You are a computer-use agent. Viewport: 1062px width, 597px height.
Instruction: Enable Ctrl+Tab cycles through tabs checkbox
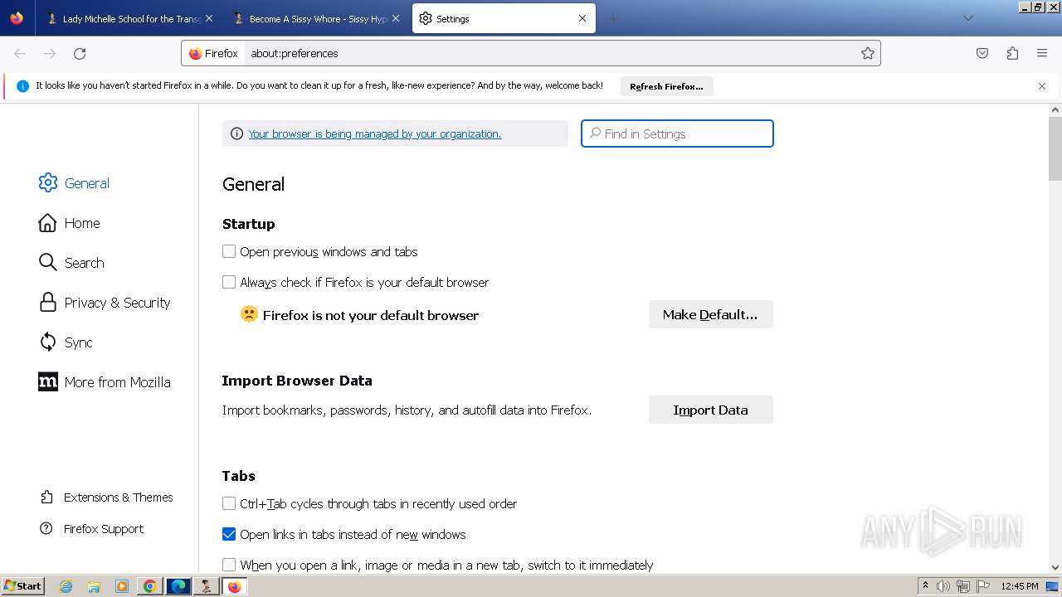pyautogui.click(x=229, y=503)
